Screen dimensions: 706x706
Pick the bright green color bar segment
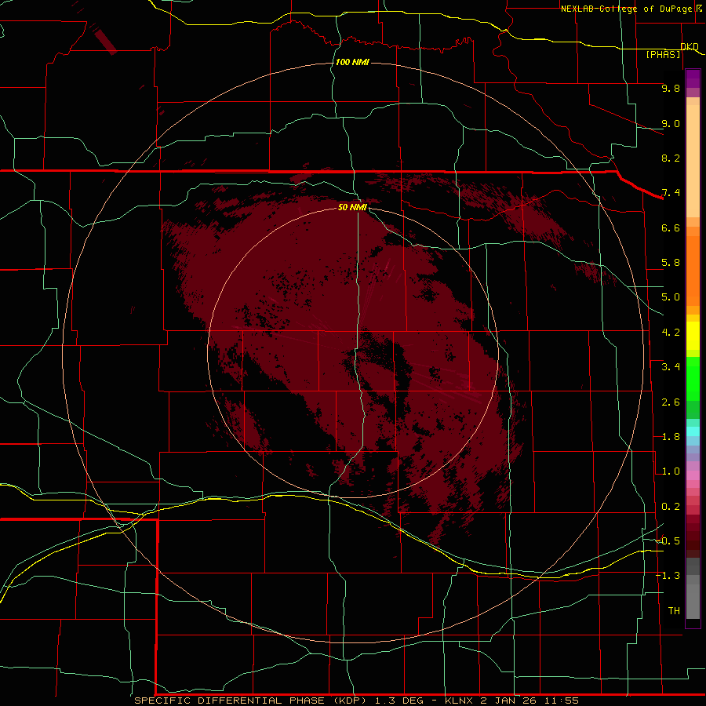(693, 378)
